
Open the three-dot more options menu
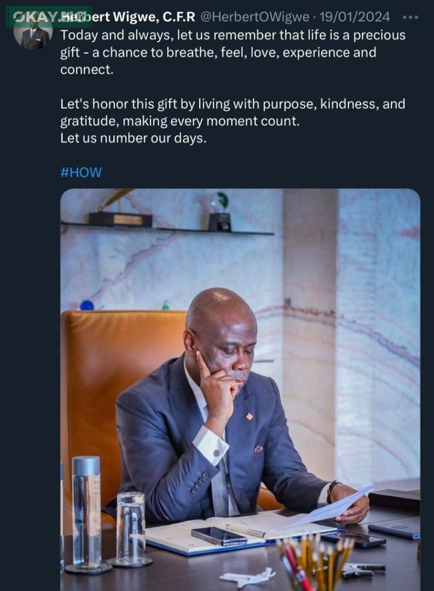(411, 17)
